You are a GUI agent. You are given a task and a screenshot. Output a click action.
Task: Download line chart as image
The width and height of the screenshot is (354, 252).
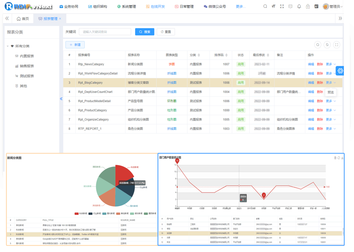(342, 158)
